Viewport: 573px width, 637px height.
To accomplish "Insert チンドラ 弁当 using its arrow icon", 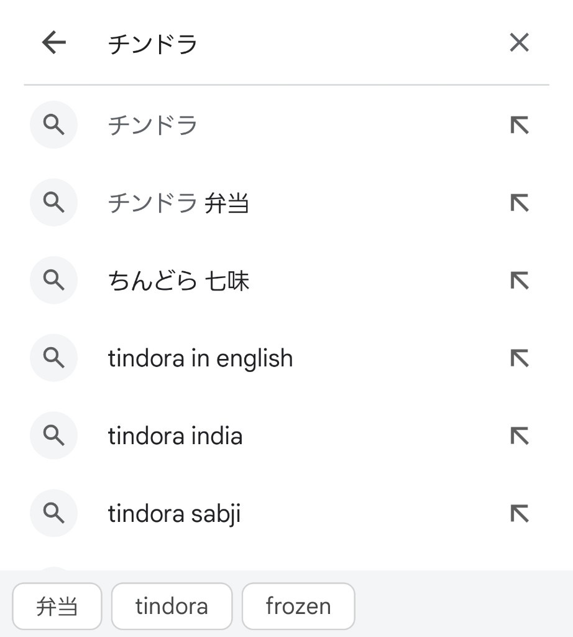I will tap(519, 203).
